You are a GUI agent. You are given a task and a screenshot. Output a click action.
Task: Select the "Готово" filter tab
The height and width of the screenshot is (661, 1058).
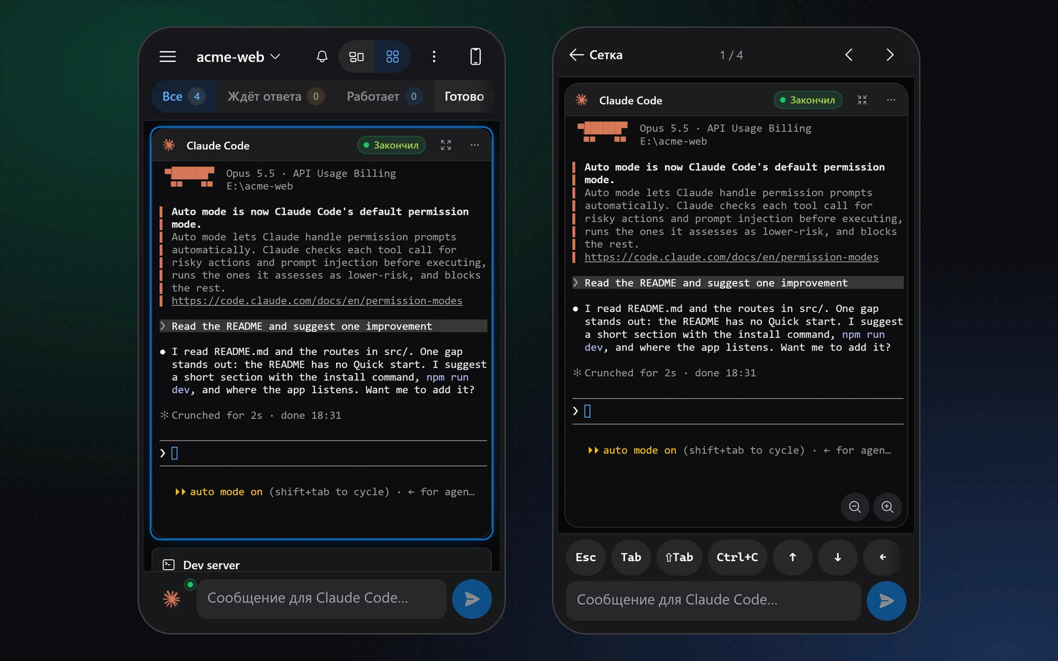click(464, 97)
